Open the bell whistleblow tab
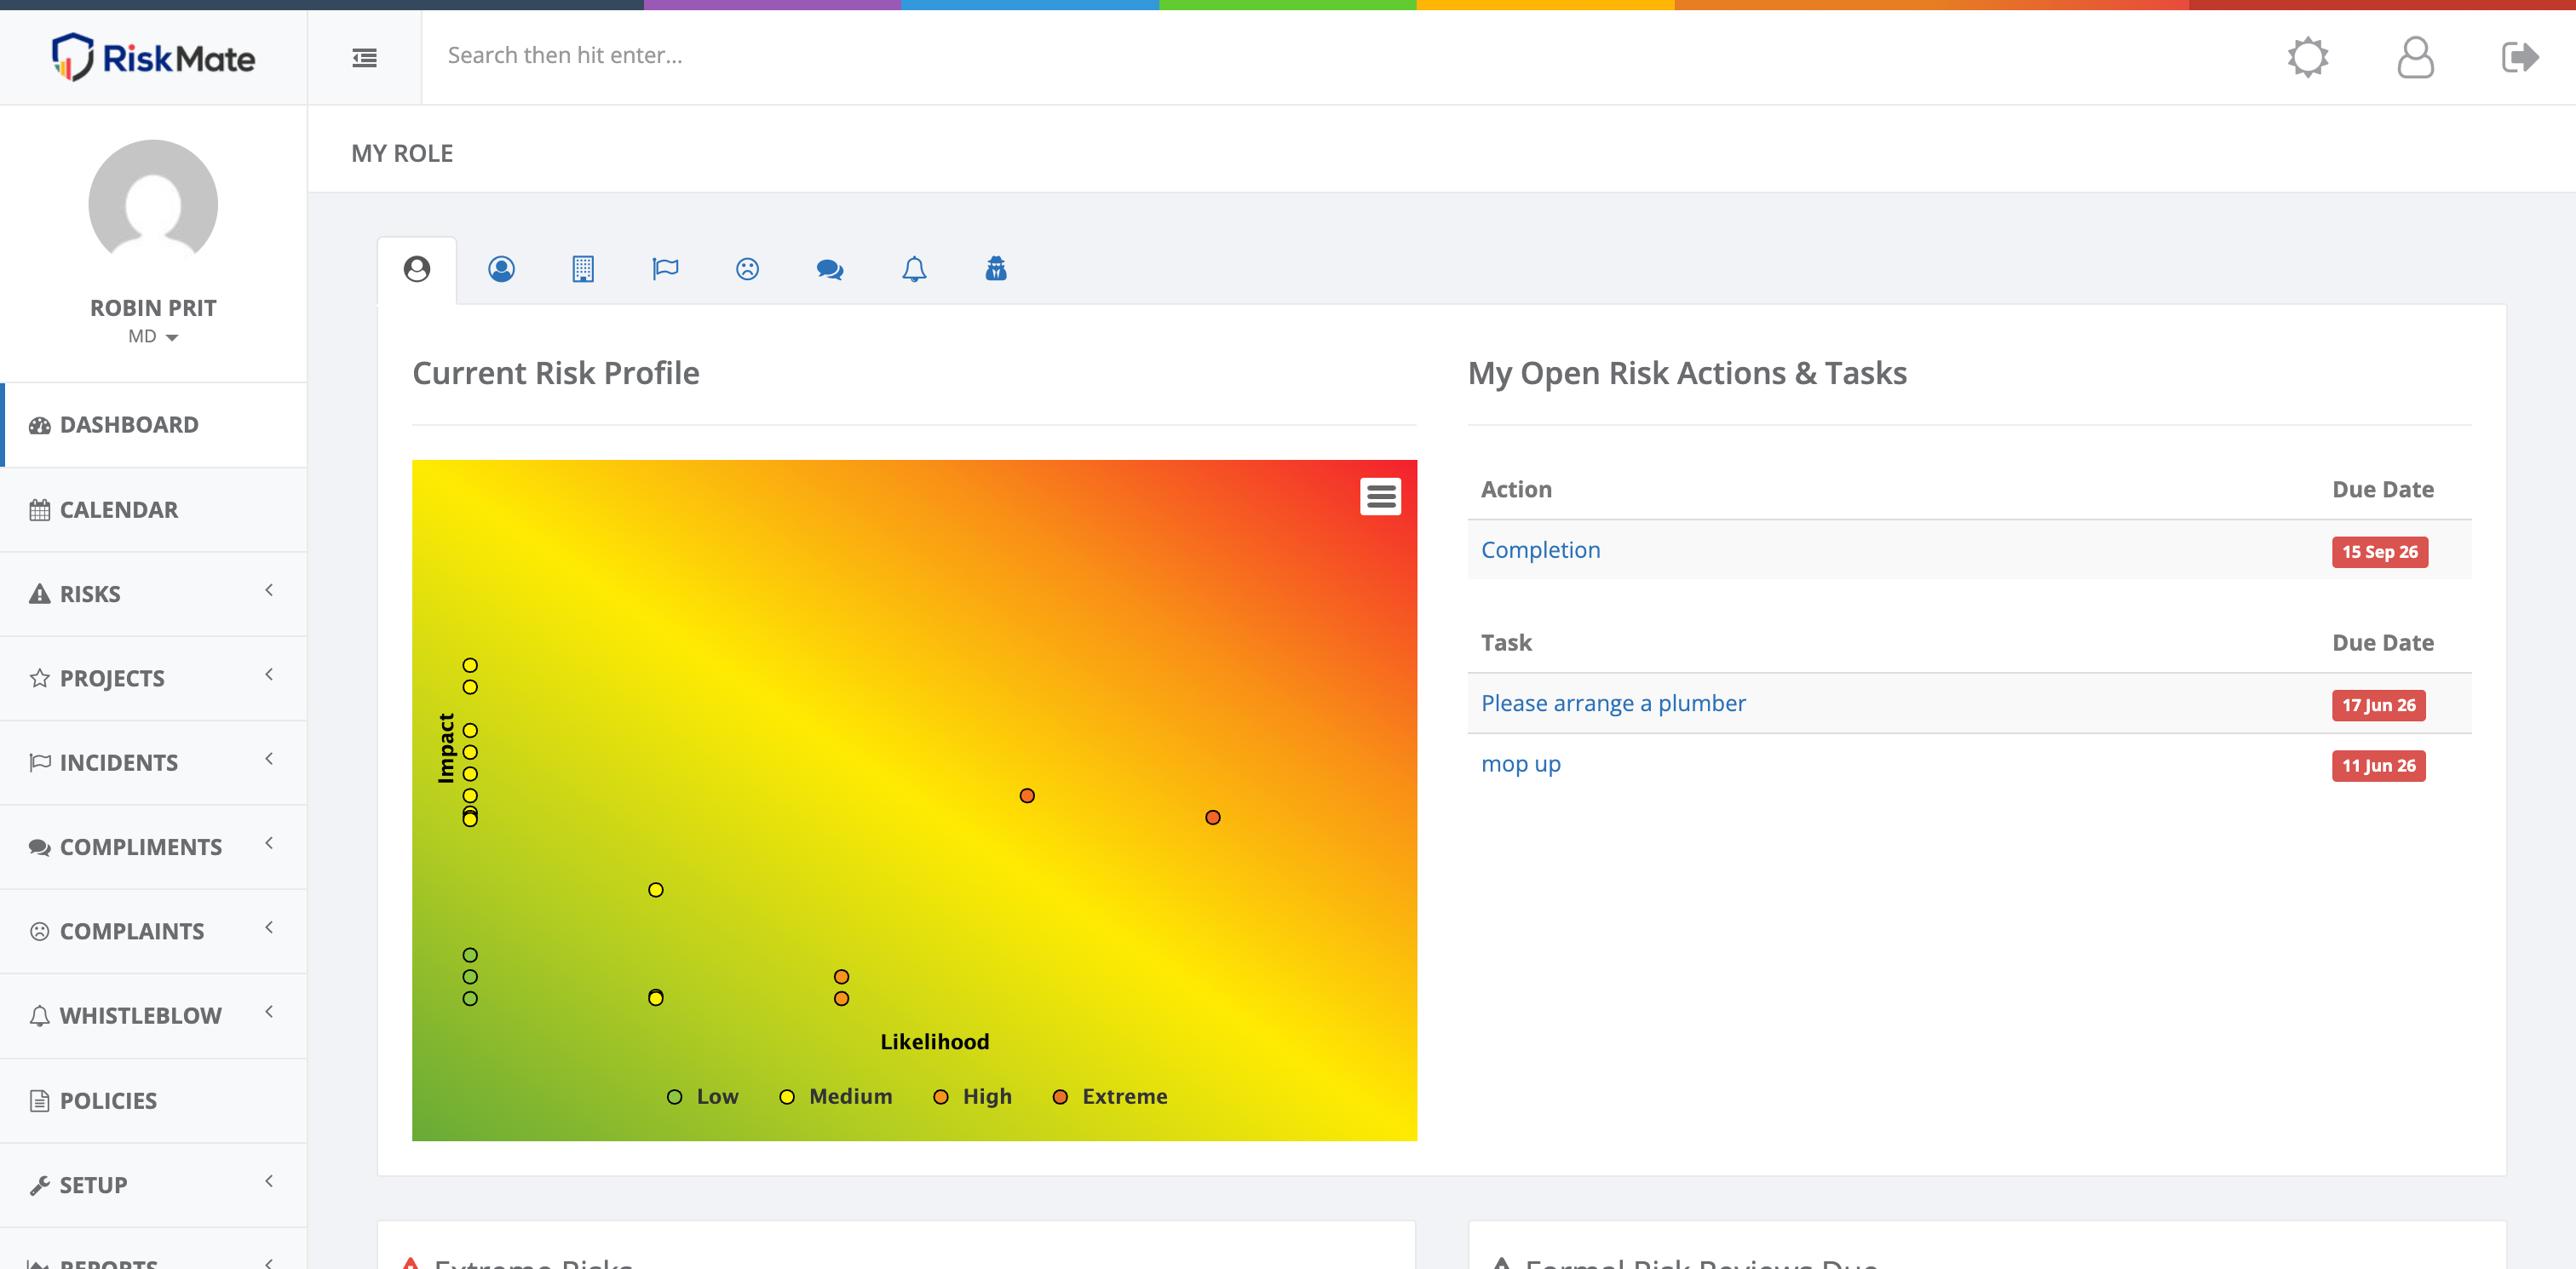The width and height of the screenshot is (2576, 1269). pyautogui.click(x=914, y=269)
